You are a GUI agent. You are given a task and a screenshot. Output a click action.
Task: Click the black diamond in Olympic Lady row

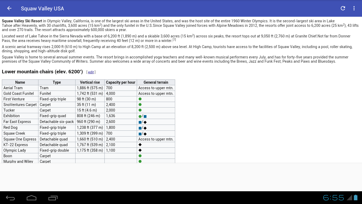pos(140,150)
